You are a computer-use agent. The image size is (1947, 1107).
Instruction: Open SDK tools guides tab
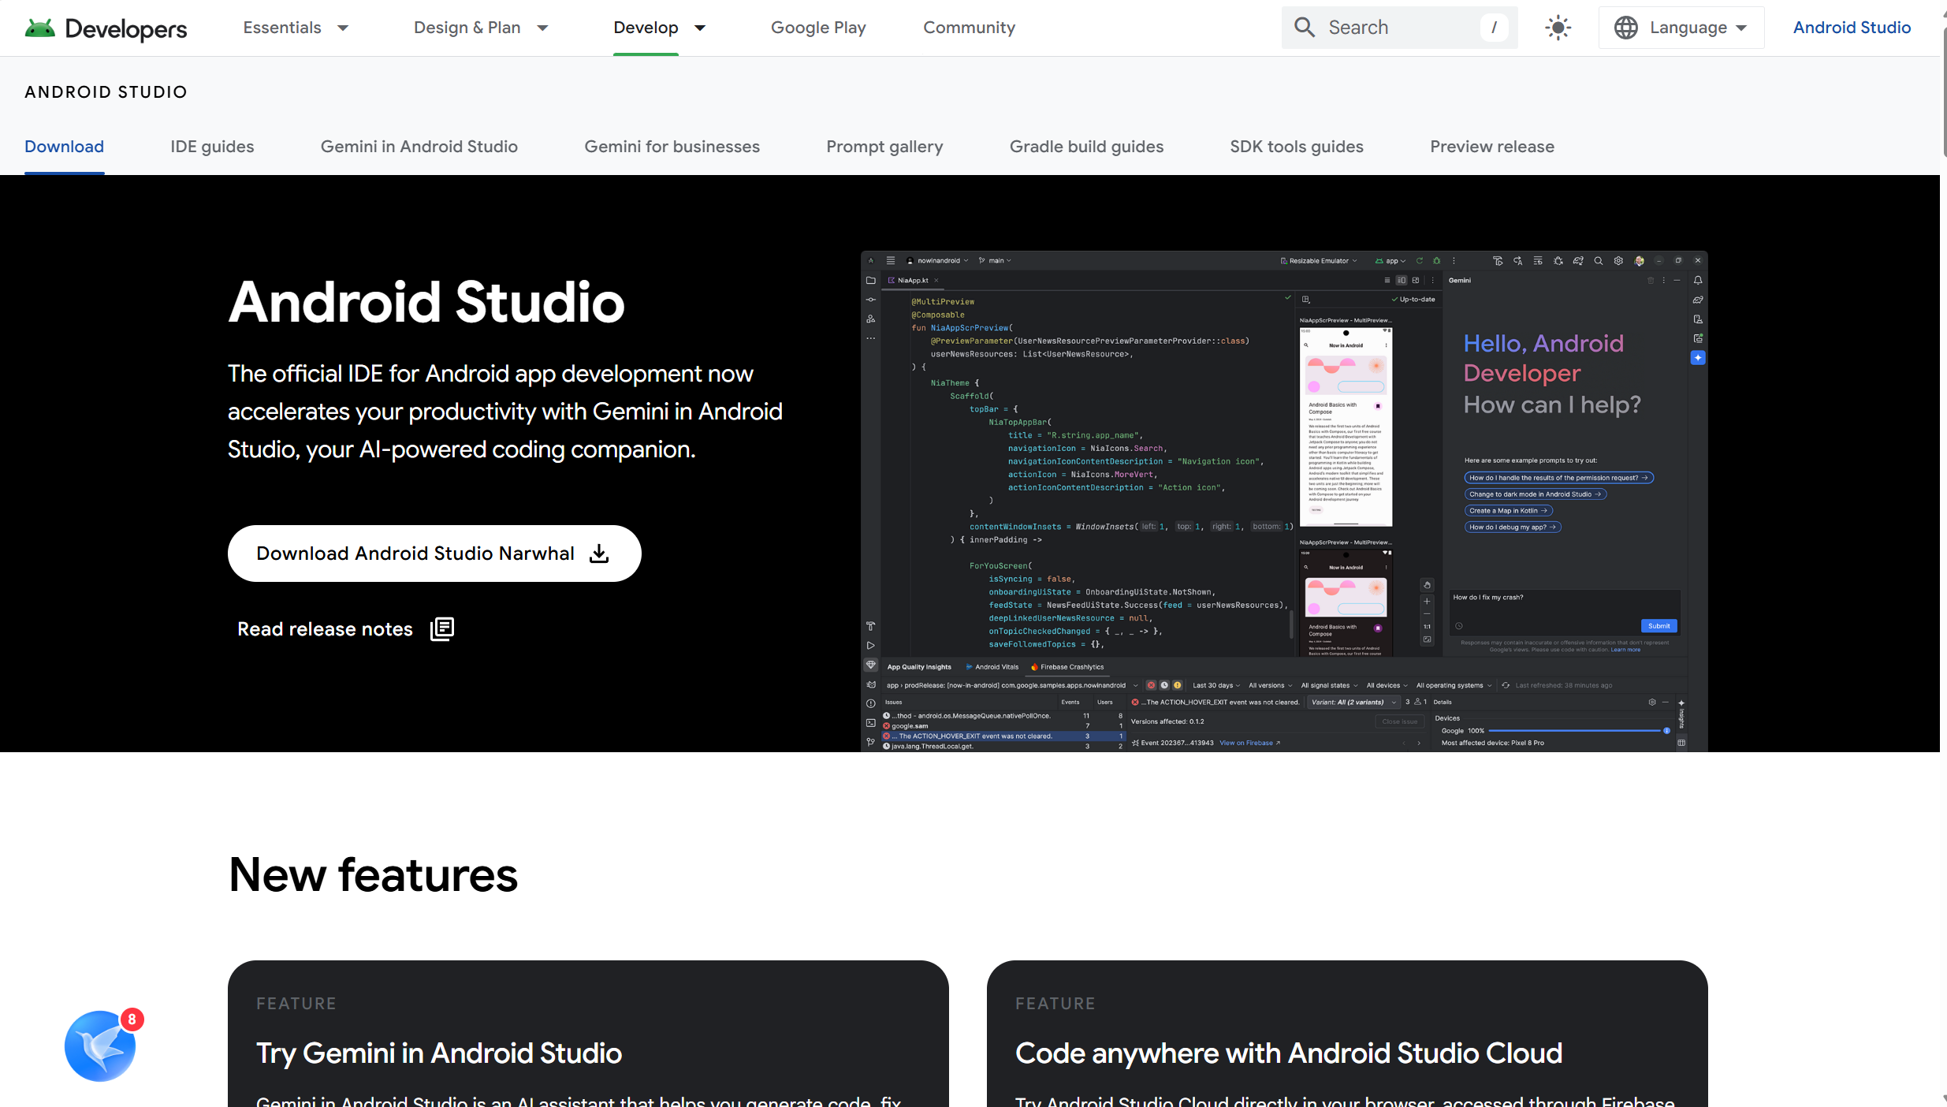coord(1297,147)
